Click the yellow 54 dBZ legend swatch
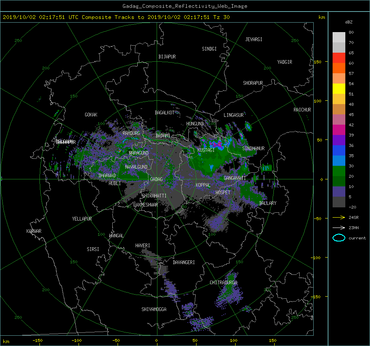 coord(339,88)
